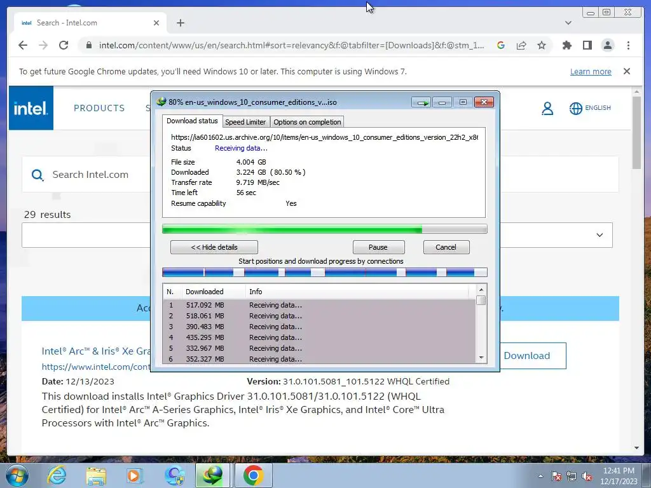Screen dimensions: 651x488
Task: Click the Intel search magnifier icon
Action: (x=38, y=175)
